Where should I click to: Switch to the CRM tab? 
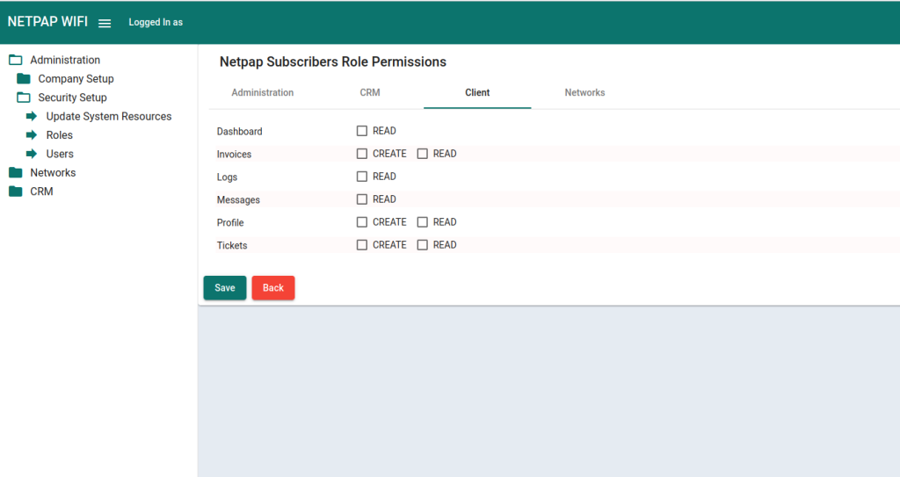(370, 92)
